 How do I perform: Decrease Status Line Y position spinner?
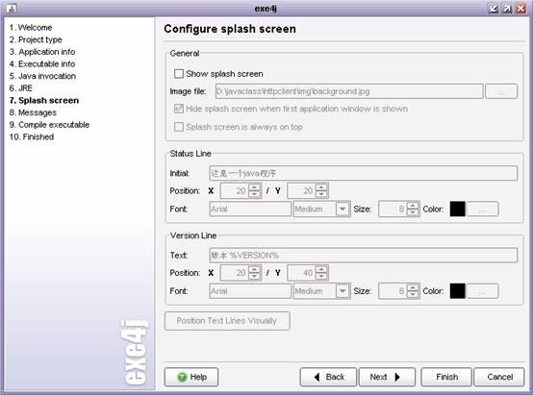pos(321,194)
